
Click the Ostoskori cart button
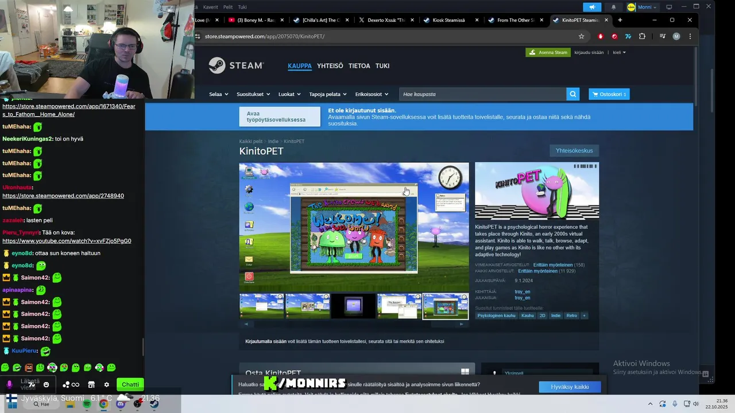609,94
